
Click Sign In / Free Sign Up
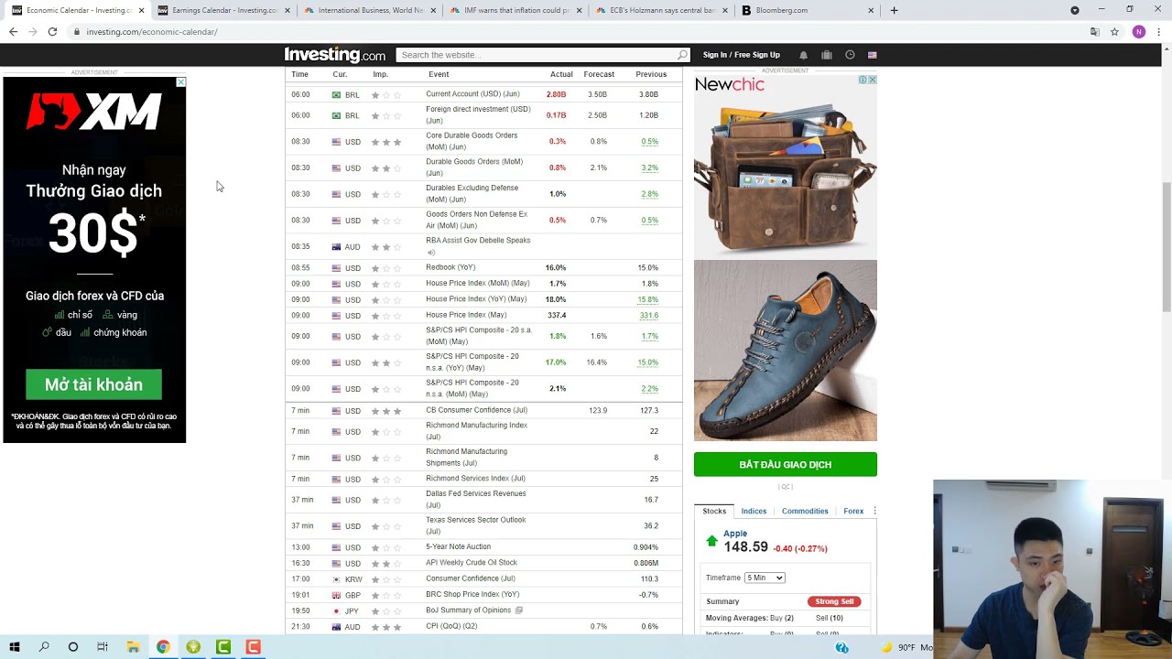pyautogui.click(x=741, y=55)
